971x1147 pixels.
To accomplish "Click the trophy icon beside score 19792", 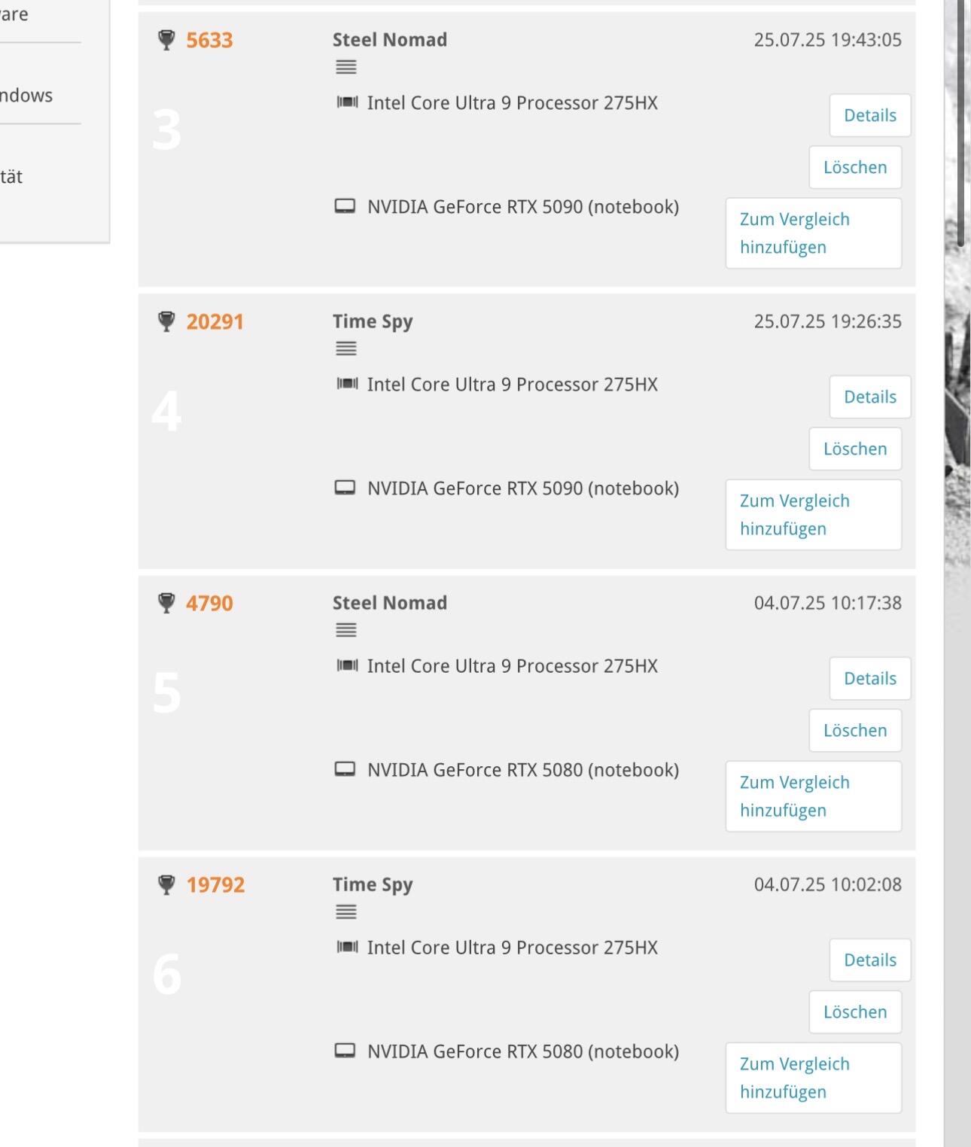I will 166,884.
